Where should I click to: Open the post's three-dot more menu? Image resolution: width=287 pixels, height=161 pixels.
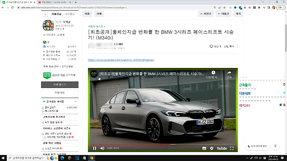(x=237, y=47)
